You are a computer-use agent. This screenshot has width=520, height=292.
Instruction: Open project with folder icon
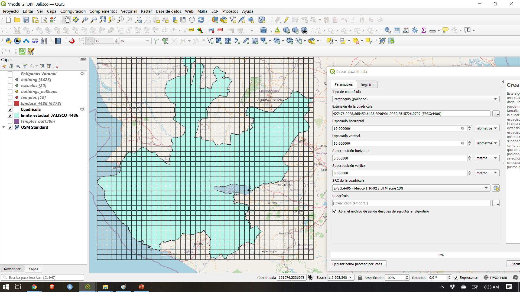click(17, 20)
